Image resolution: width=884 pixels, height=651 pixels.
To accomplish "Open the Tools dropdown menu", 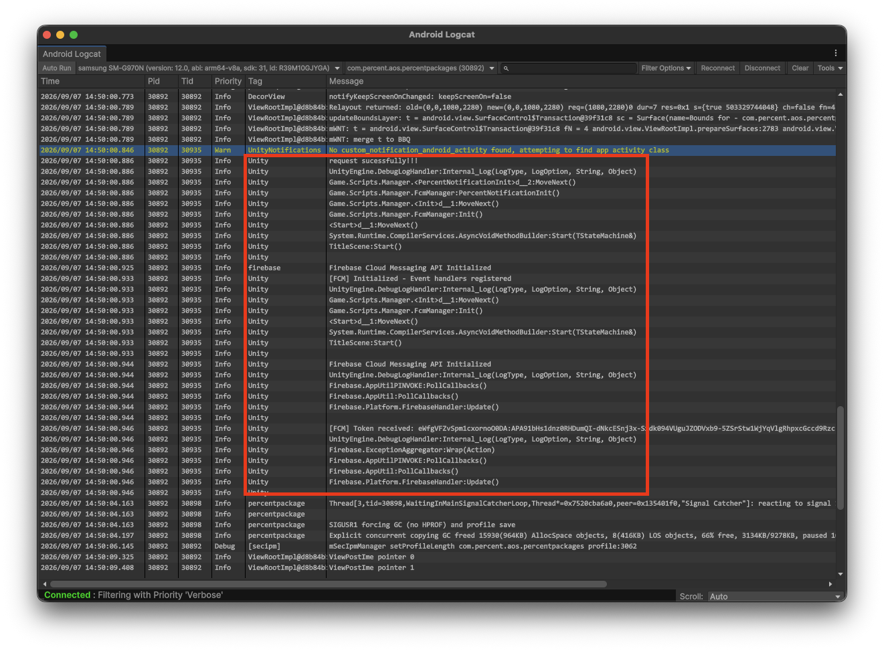I will pyautogui.click(x=830, y=68).
